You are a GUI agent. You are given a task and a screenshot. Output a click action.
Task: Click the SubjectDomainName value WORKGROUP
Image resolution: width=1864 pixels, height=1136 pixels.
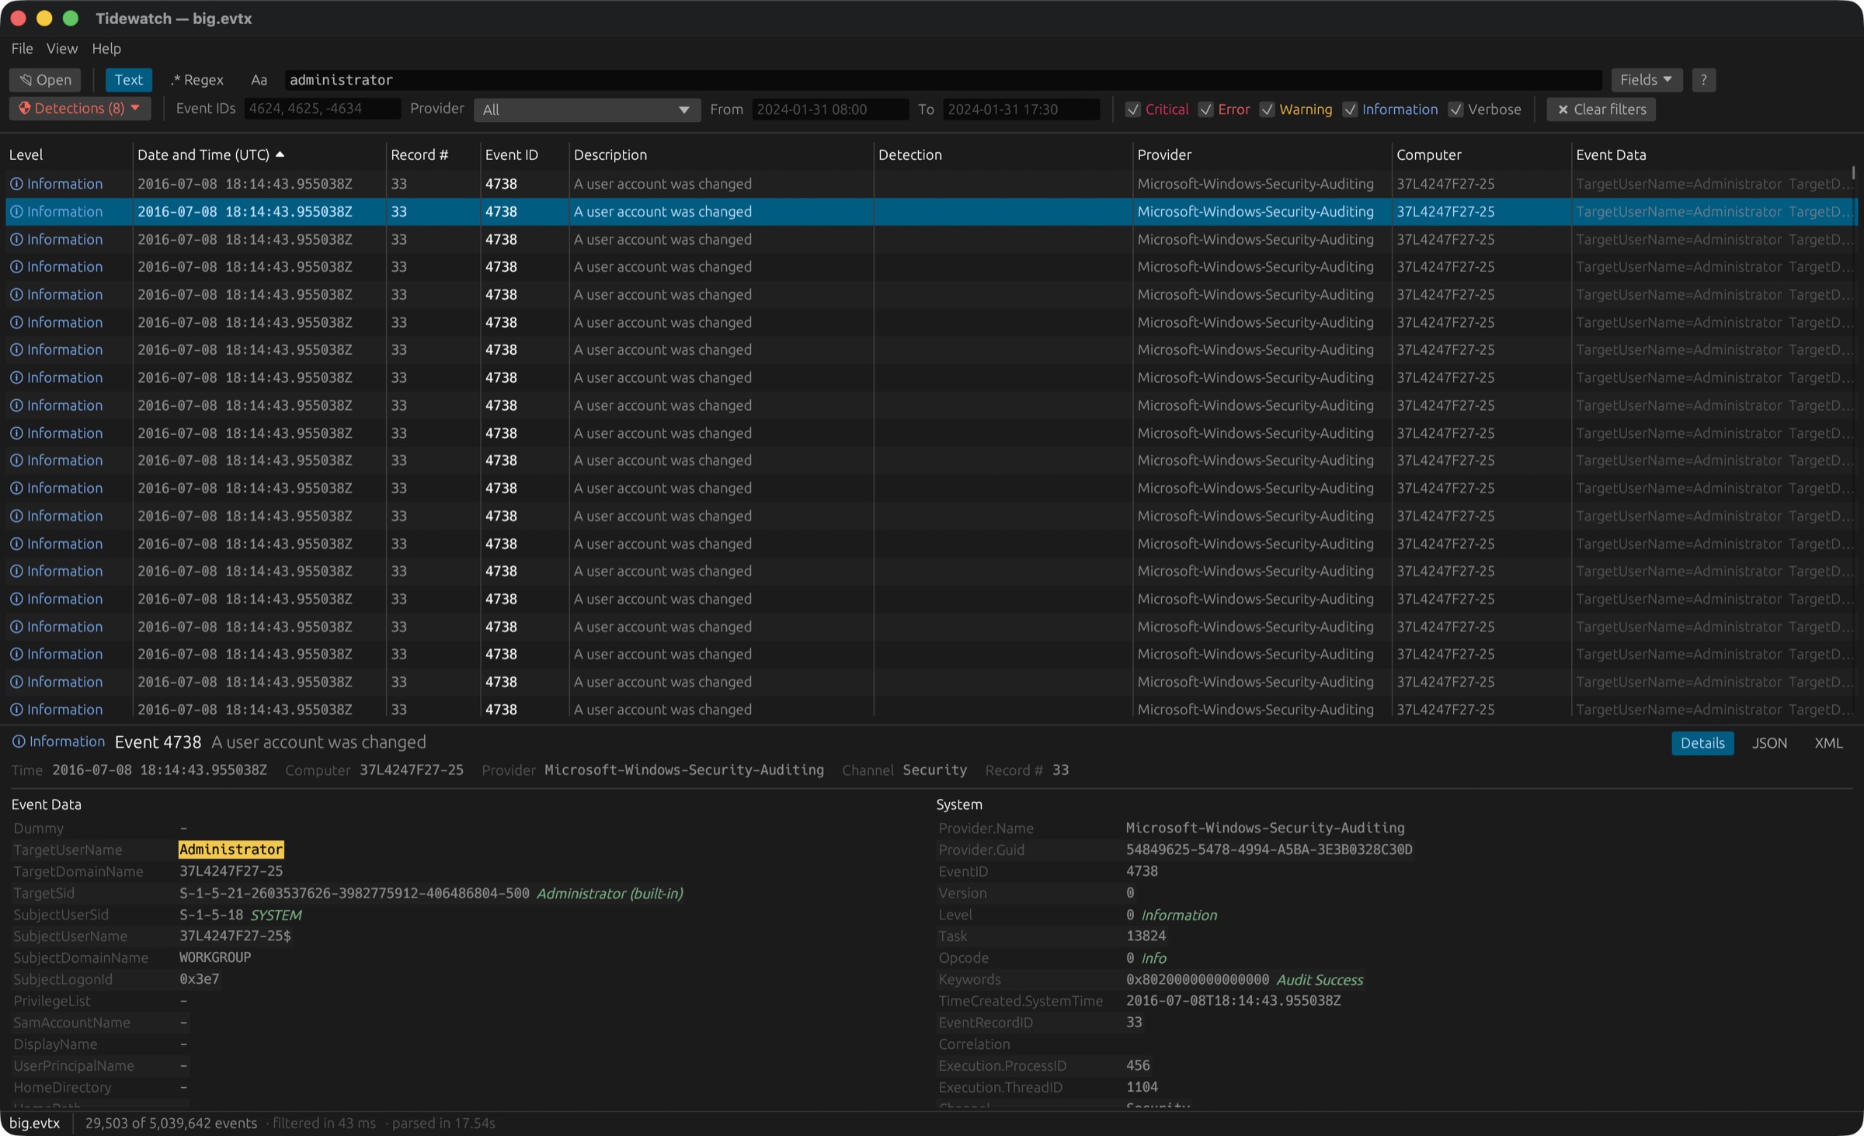tap(215, 957)
